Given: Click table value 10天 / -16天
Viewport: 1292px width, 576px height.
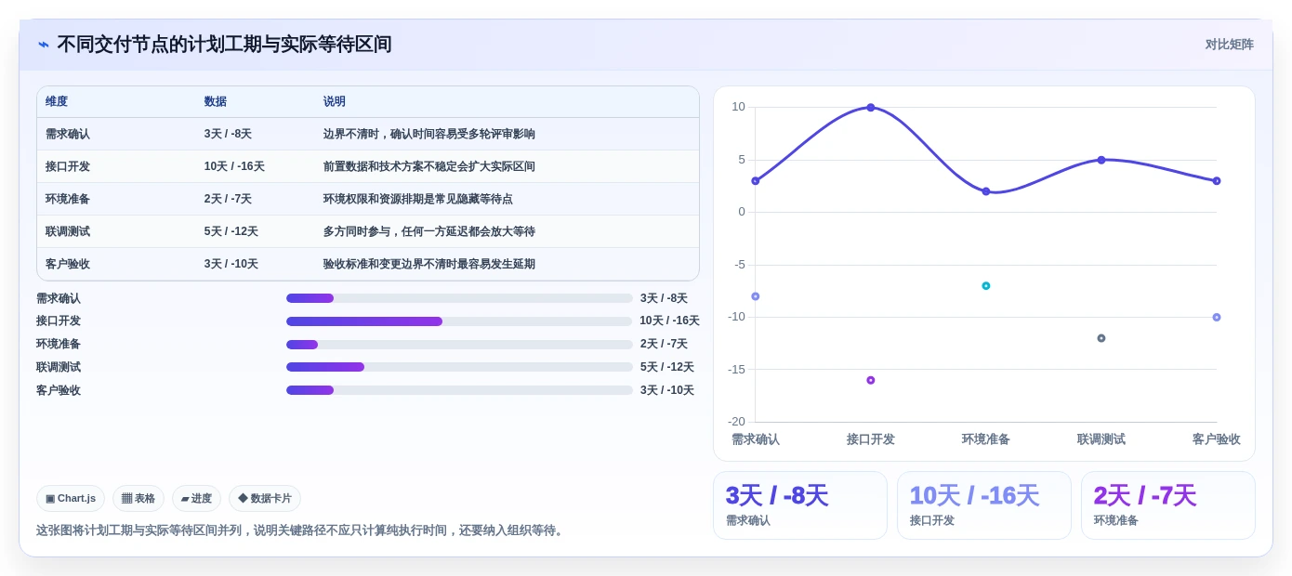Looking at the screenshot, I should pos(234,166).
